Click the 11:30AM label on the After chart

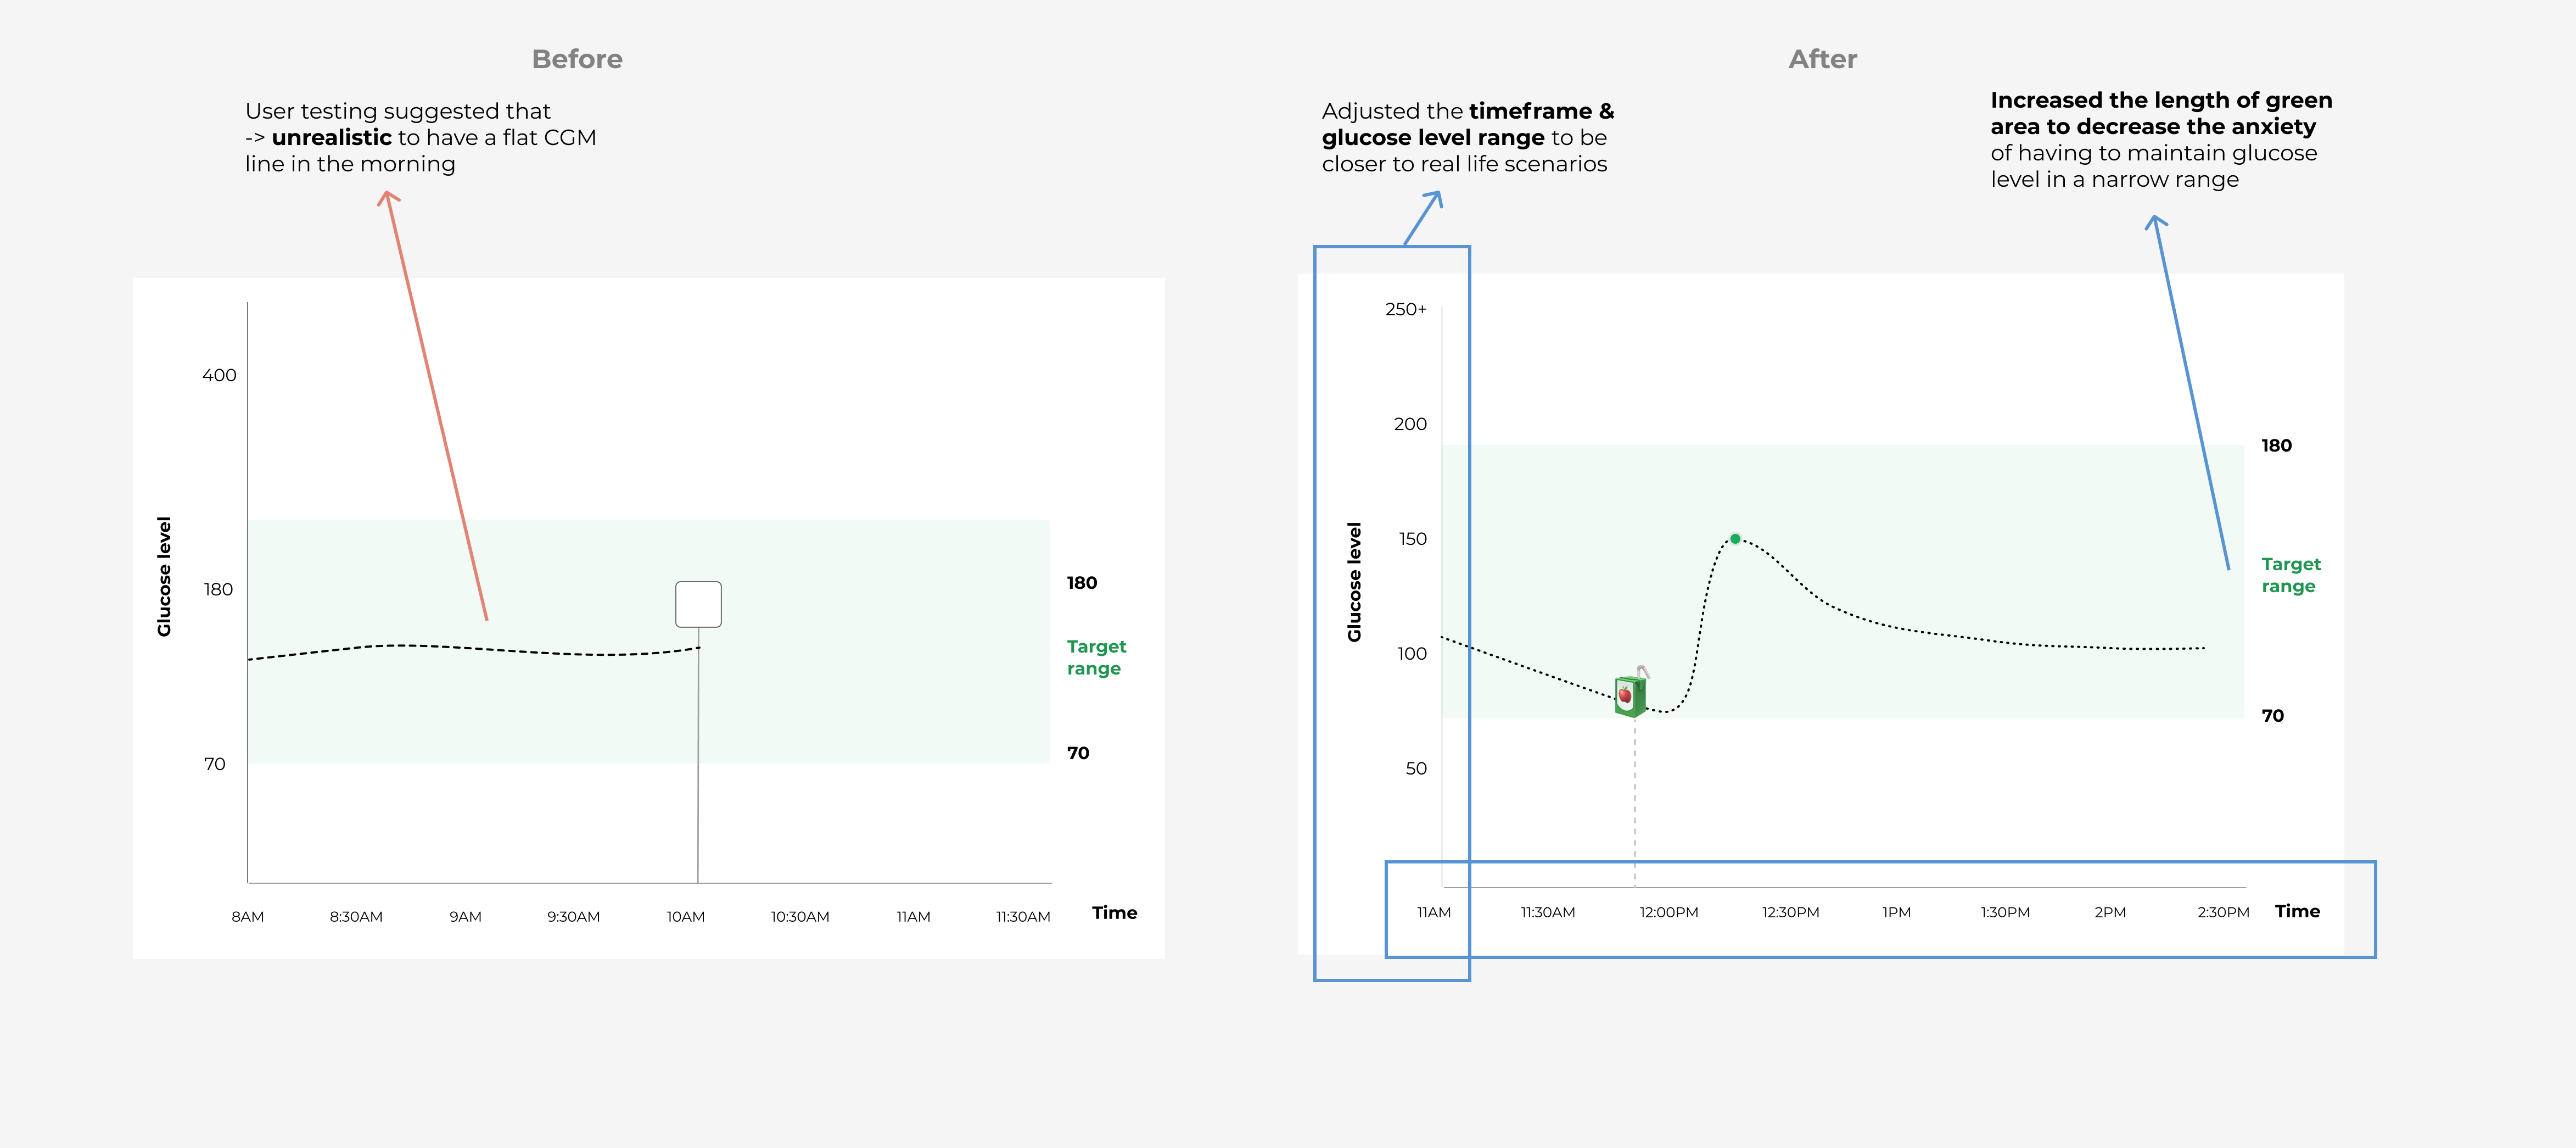[1548, 913]
